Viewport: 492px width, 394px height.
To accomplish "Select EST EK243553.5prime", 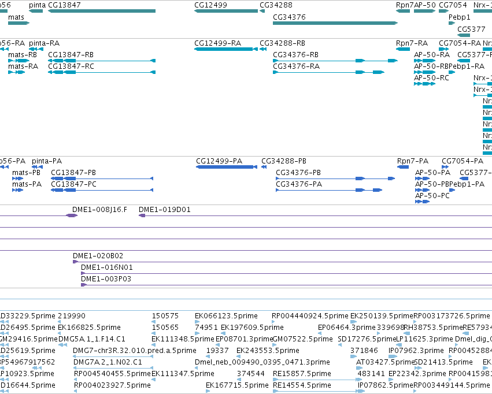I will click(x=238, y=356).
